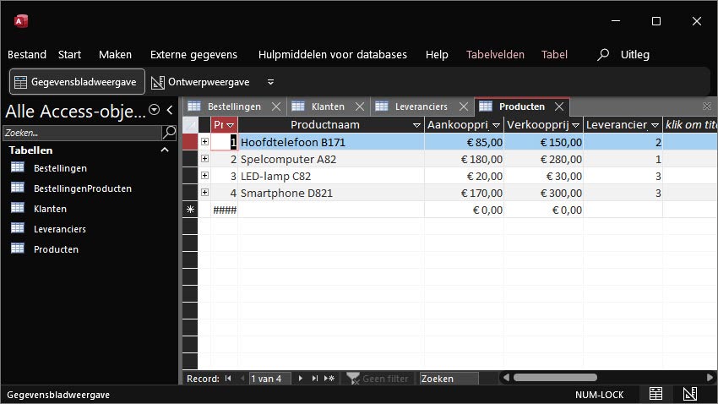Focus the Zoeken field in navigation pane

tap(83, 133)
